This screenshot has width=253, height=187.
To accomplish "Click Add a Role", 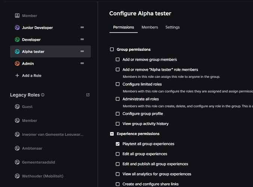I will click(31, 76).
